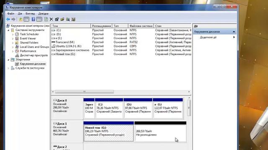Viewport: 268px width, 150px height.
Task: Click the Forward arrow in toolbar
Action: 13,20
